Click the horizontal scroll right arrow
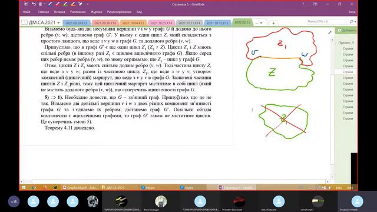 328,181
